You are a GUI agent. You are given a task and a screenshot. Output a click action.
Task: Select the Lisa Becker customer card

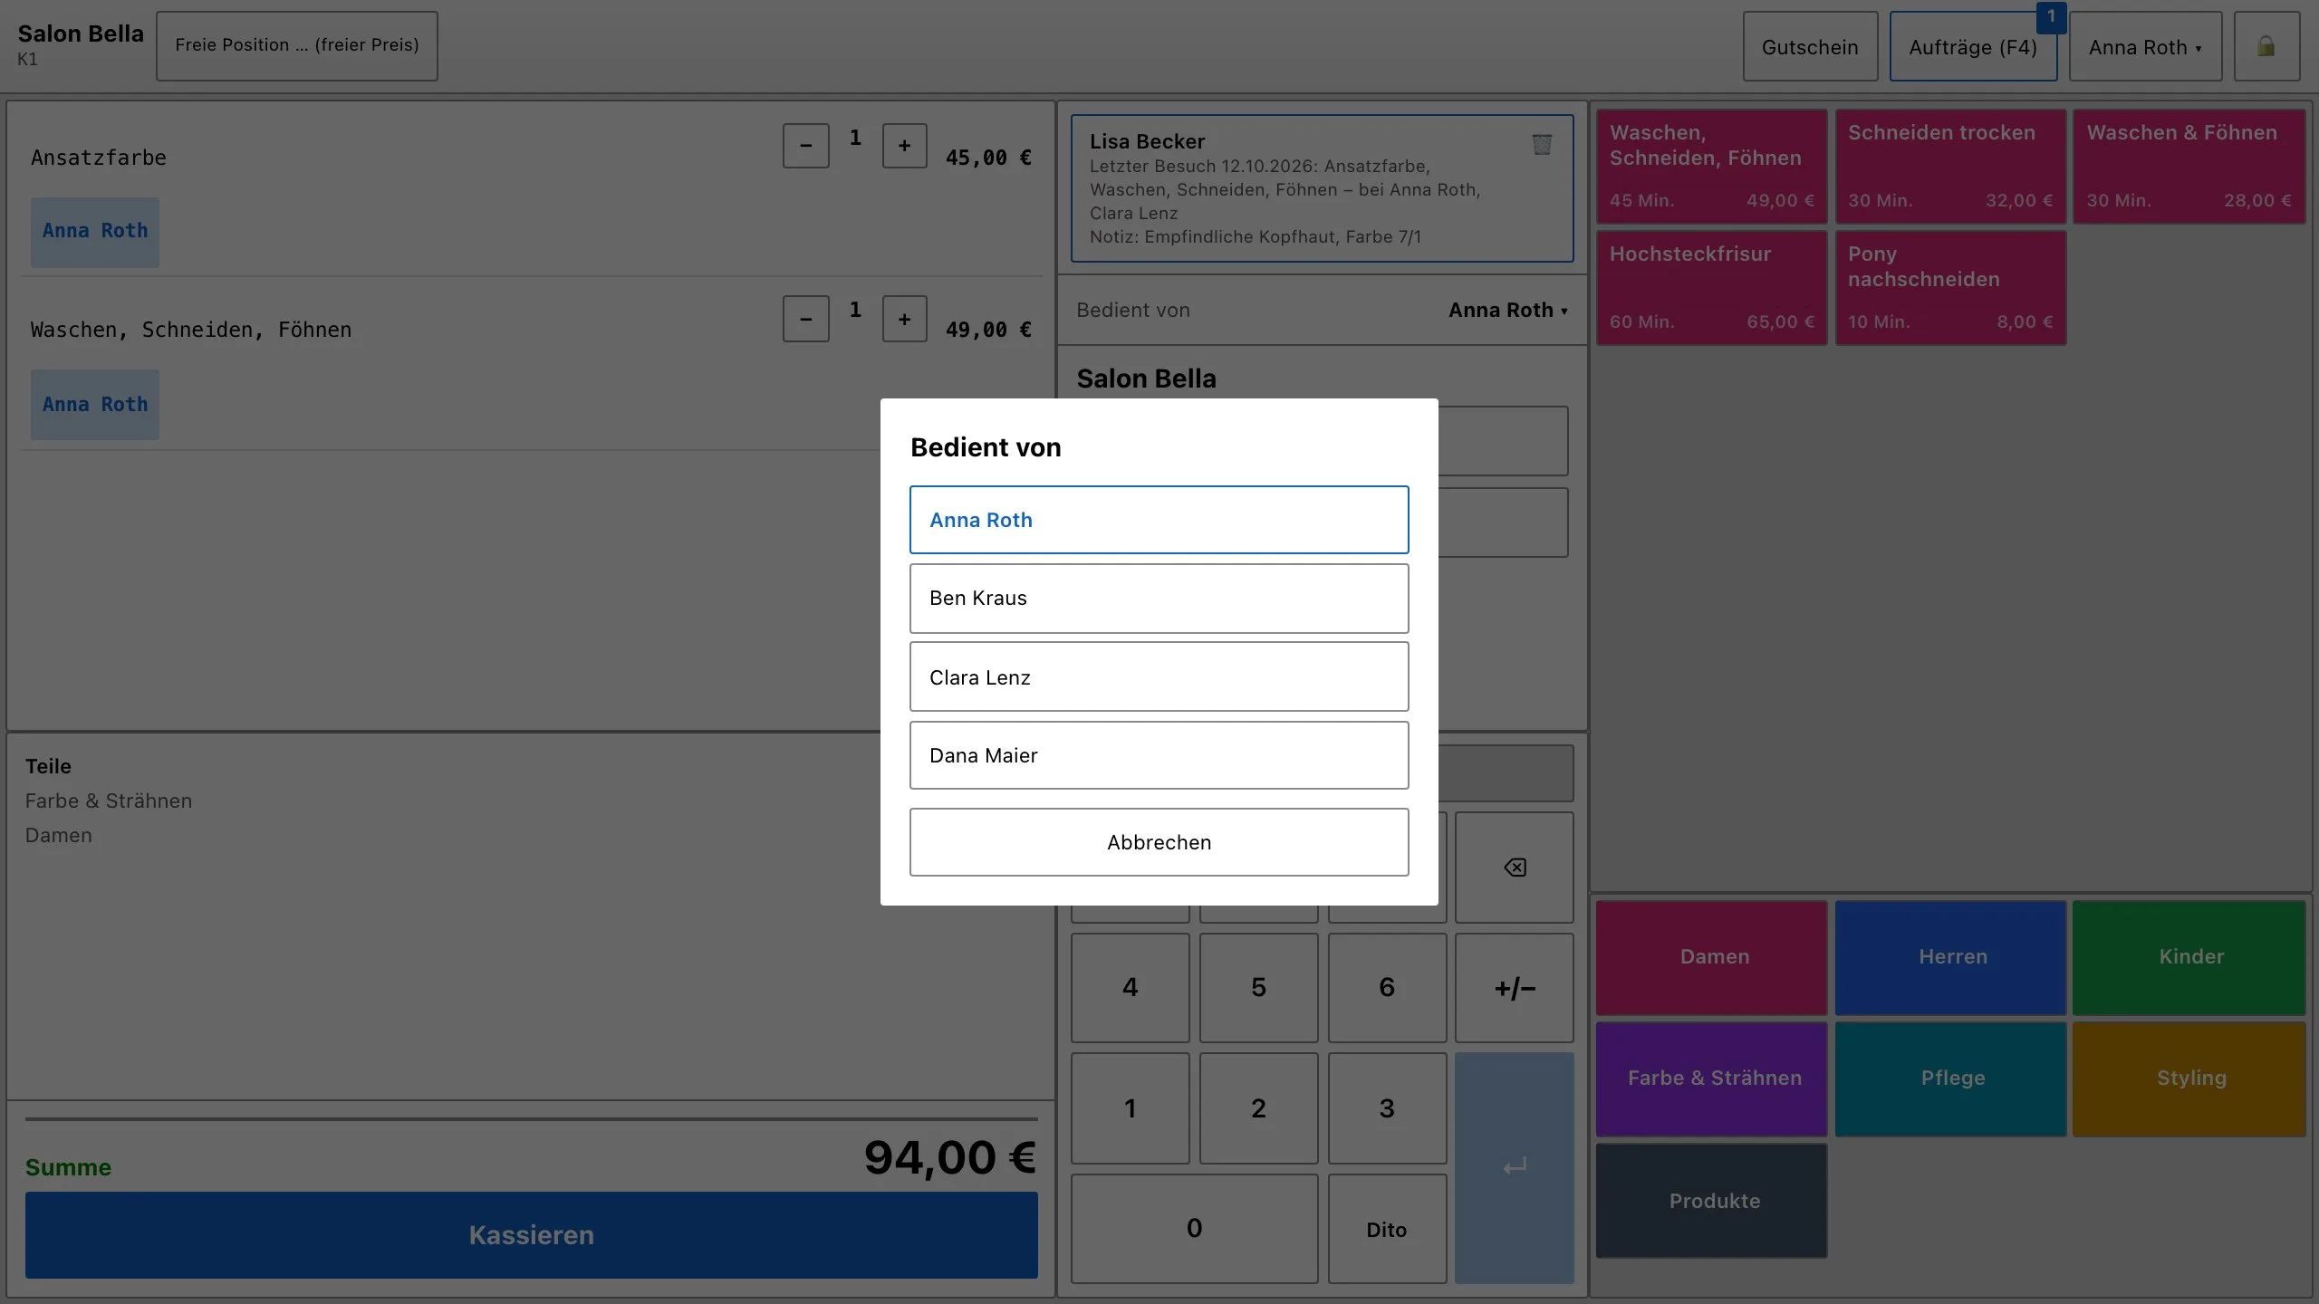tap(1322, 188)
